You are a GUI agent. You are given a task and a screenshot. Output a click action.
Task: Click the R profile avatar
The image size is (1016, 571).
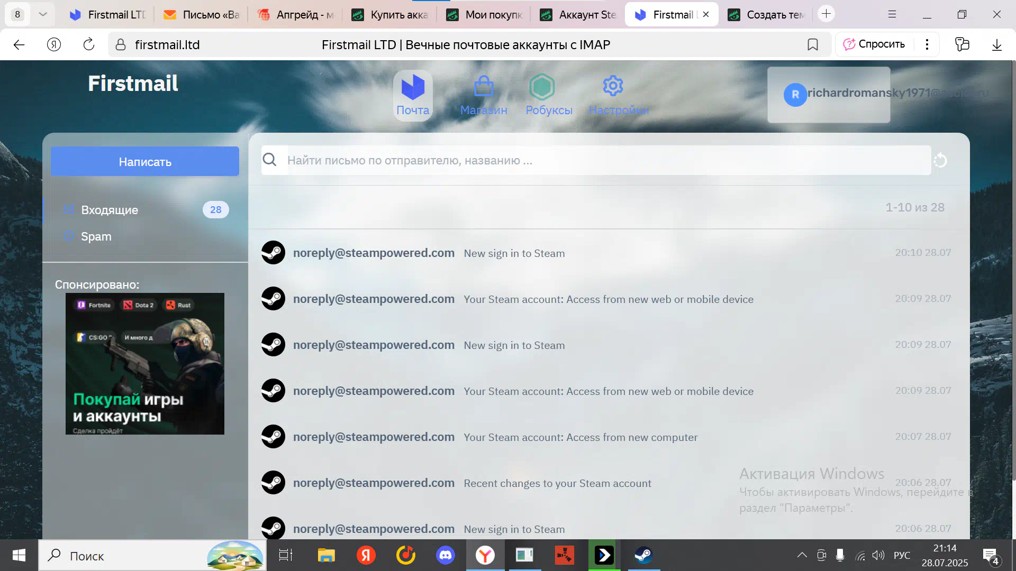(795, 95)
